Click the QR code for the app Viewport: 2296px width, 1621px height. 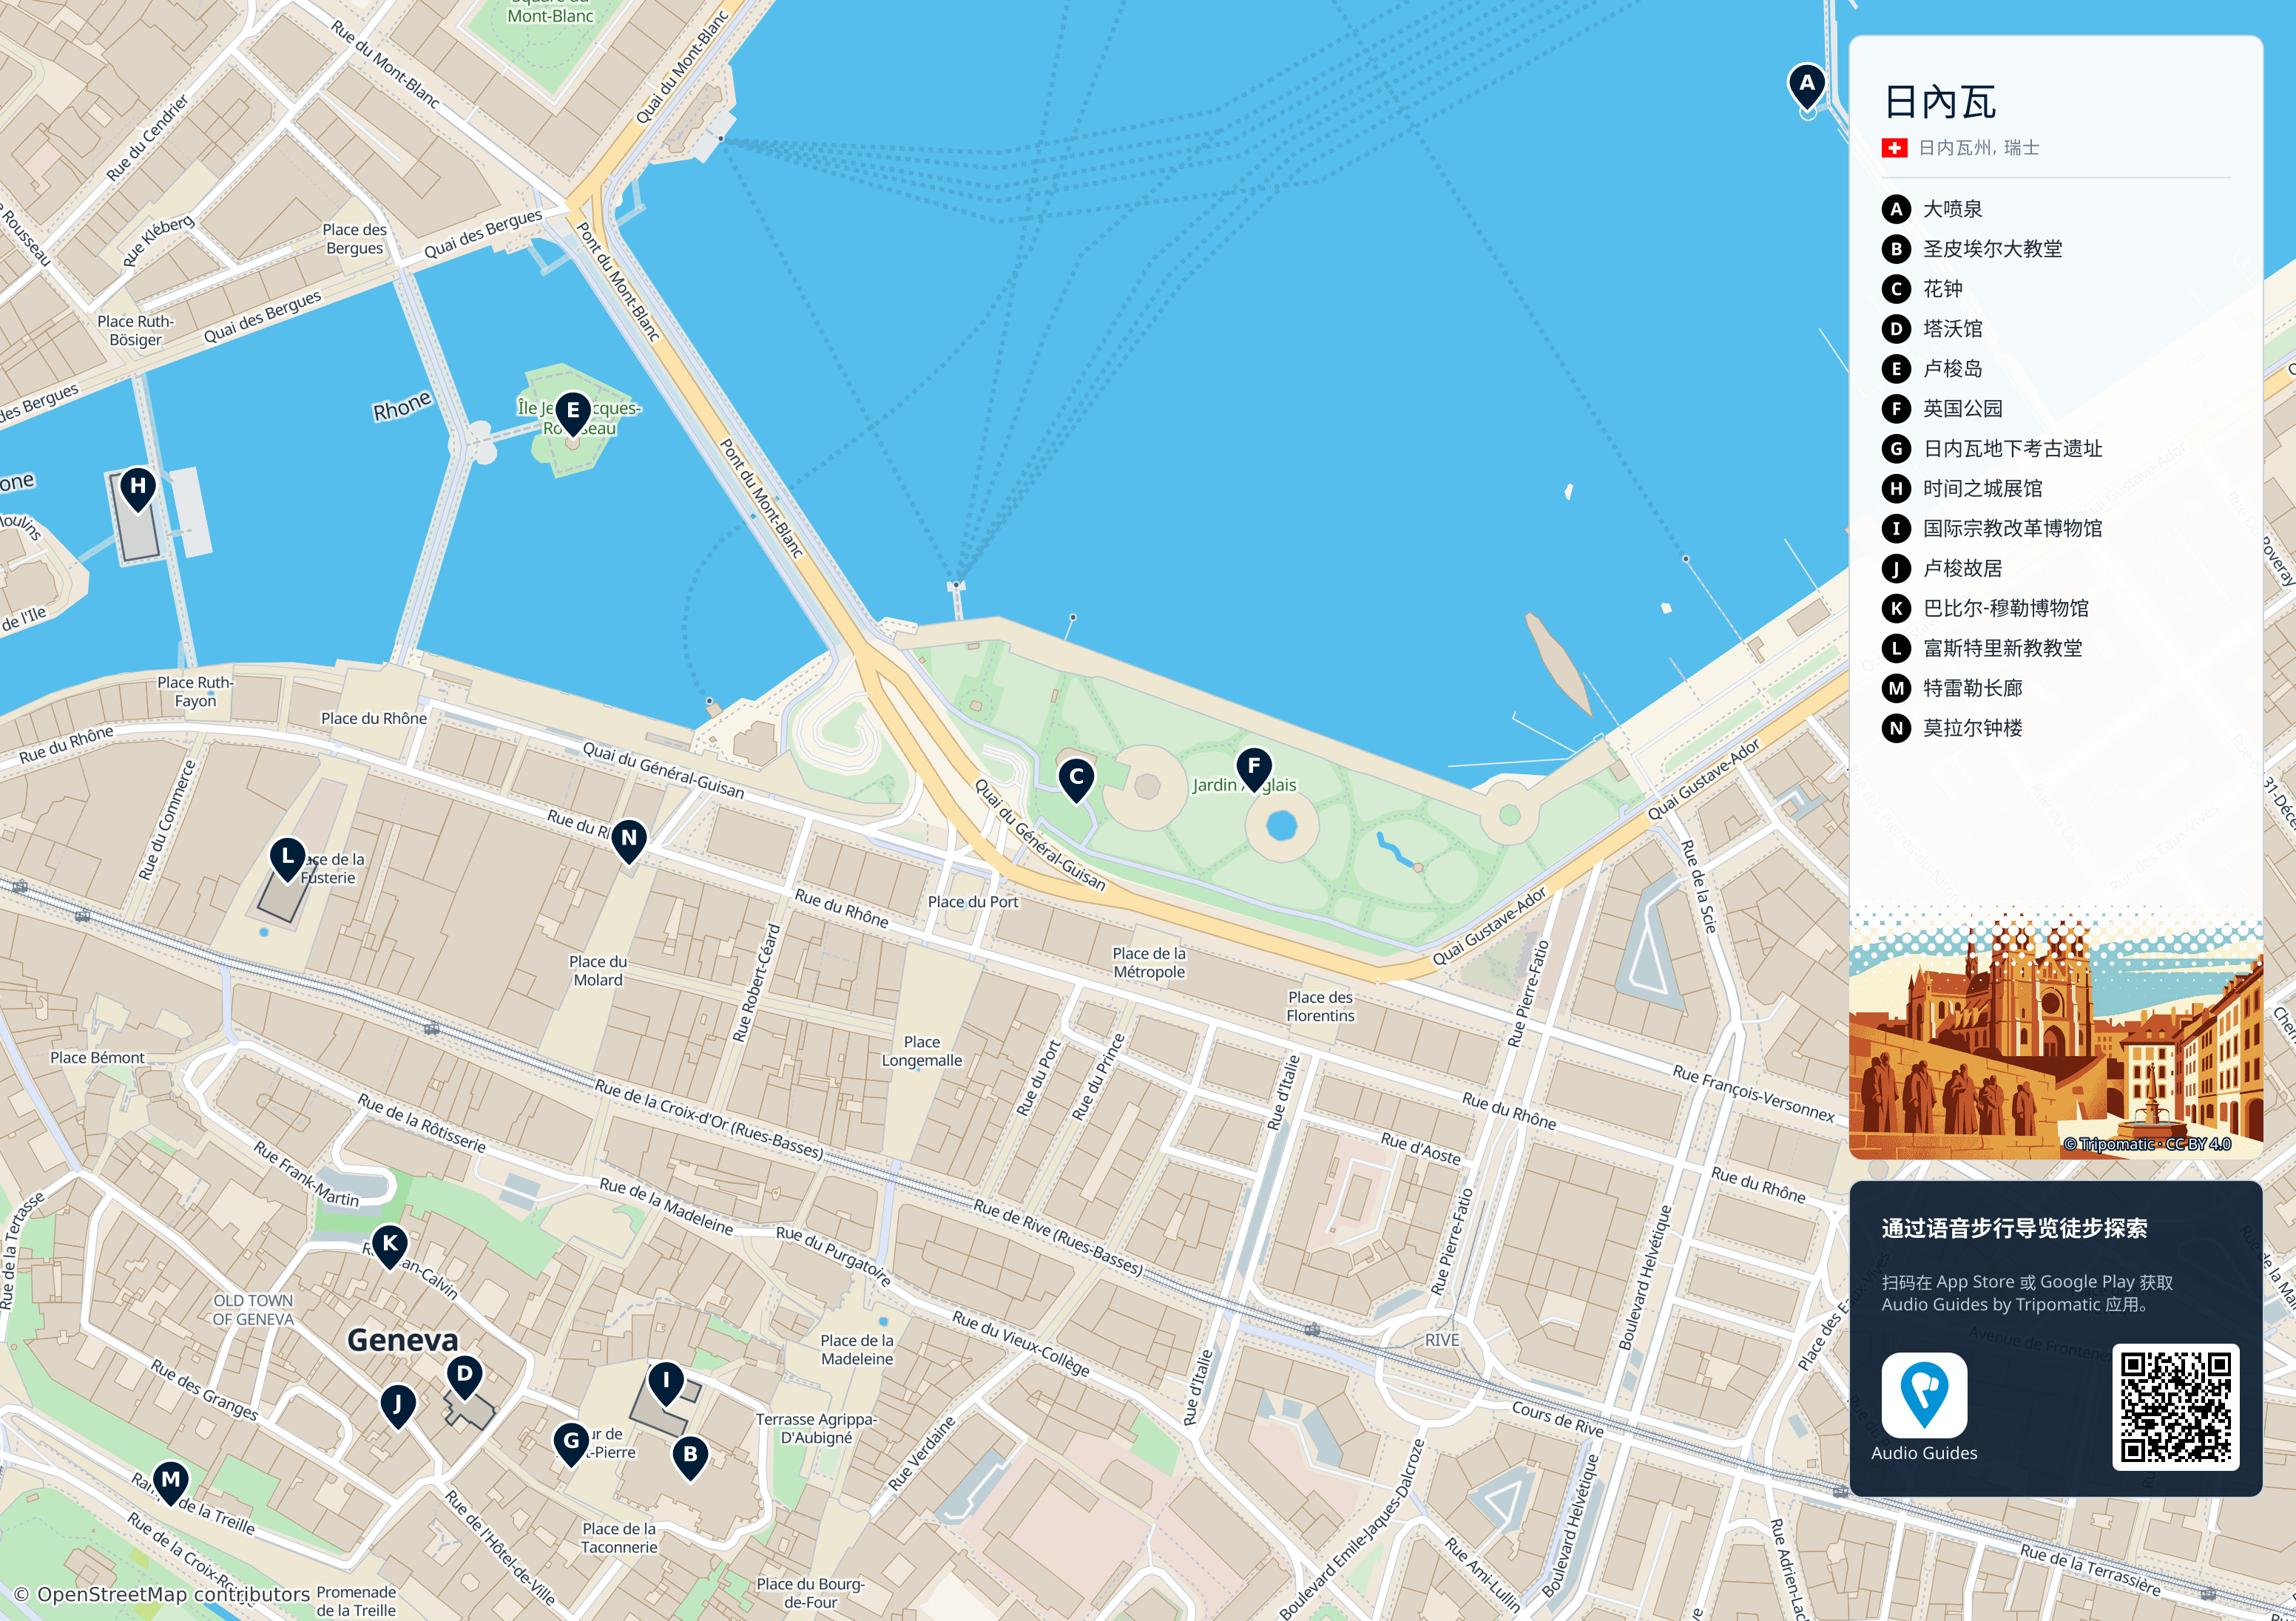pos(2175,1407)
